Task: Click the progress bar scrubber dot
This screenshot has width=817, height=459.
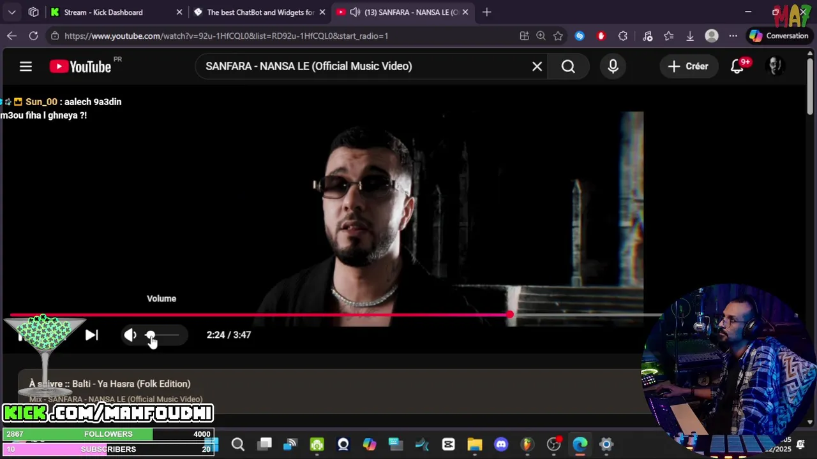Action: tap(510, 315)
